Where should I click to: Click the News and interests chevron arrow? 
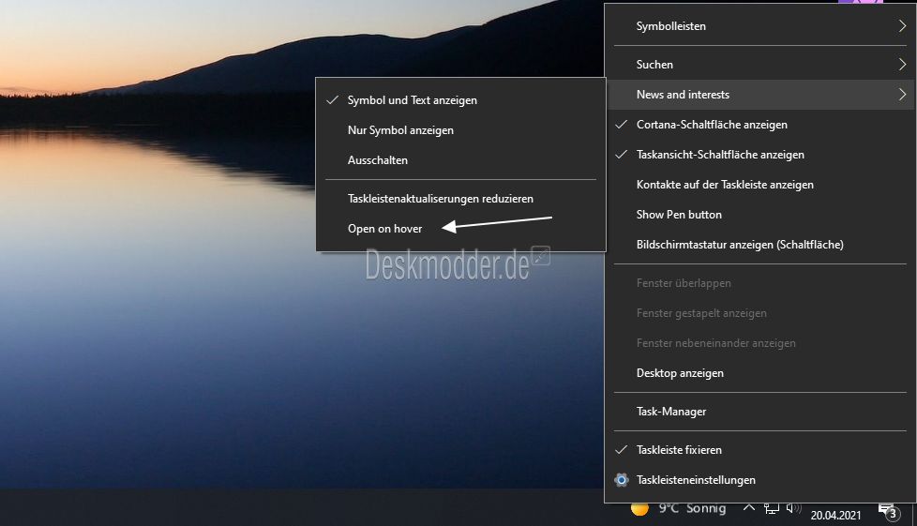[902, 94]
